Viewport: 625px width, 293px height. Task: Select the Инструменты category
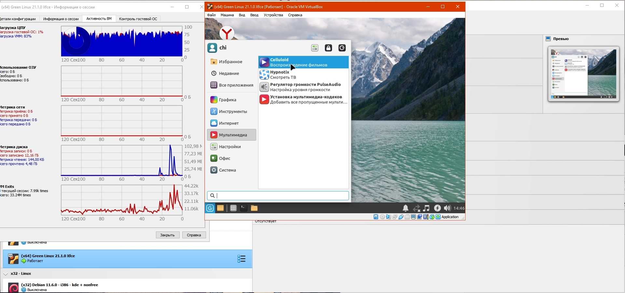231,112
